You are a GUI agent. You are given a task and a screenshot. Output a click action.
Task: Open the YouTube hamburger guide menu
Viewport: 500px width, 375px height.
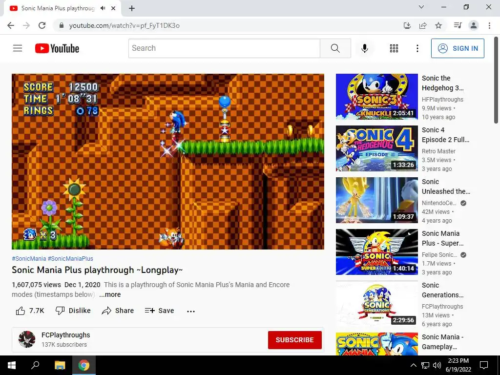point(18,48)
